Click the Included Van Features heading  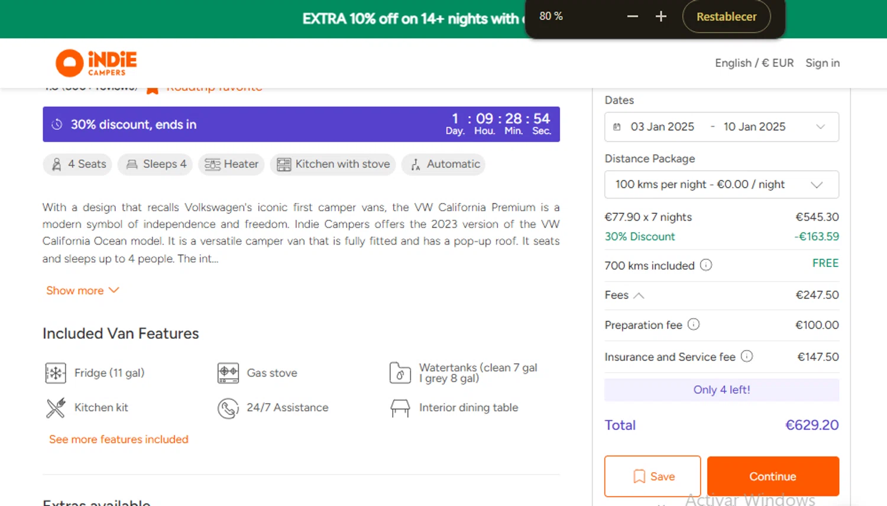coord(121,334)
